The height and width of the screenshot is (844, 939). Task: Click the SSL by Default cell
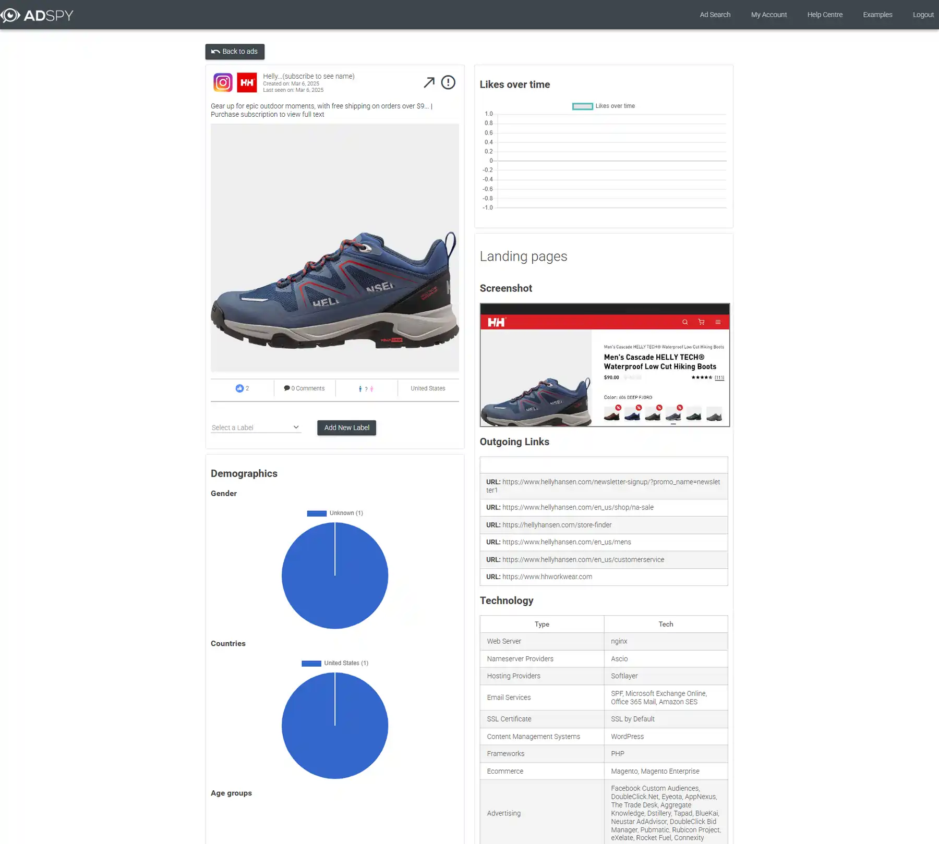point(666,719)
